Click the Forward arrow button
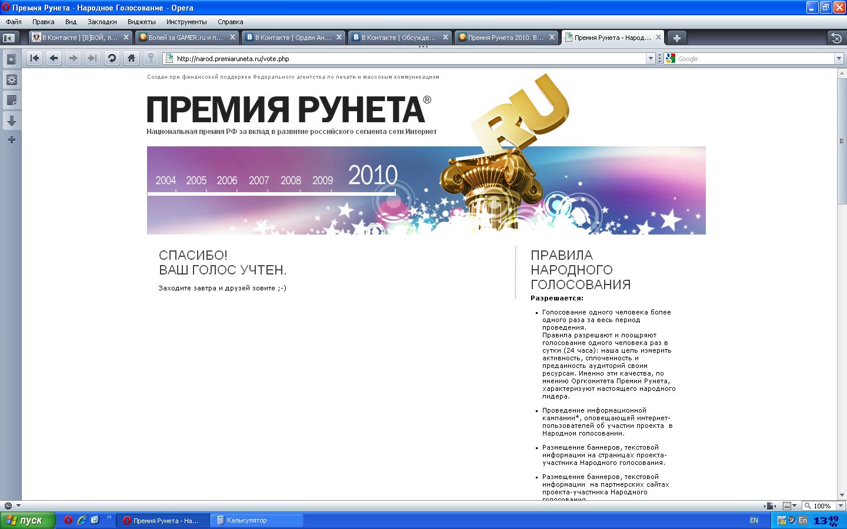 tap(73, 58)
